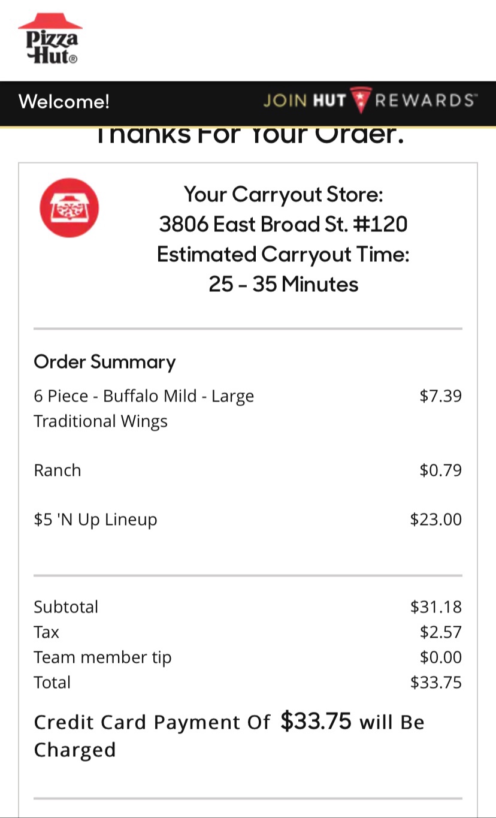Viewport: 496px width, 818px height.
Task: Click the Order Summary heading
Action: [x=105, y=361]
